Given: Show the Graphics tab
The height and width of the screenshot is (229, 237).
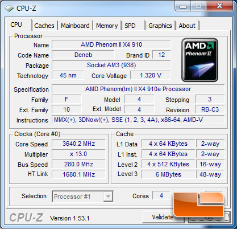Looking at the screenshot, I should [160, 26].
